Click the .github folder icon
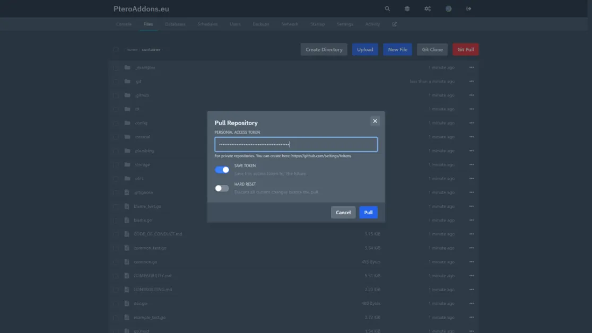This screenshot has width=592, height=333. tap(127, 95)
